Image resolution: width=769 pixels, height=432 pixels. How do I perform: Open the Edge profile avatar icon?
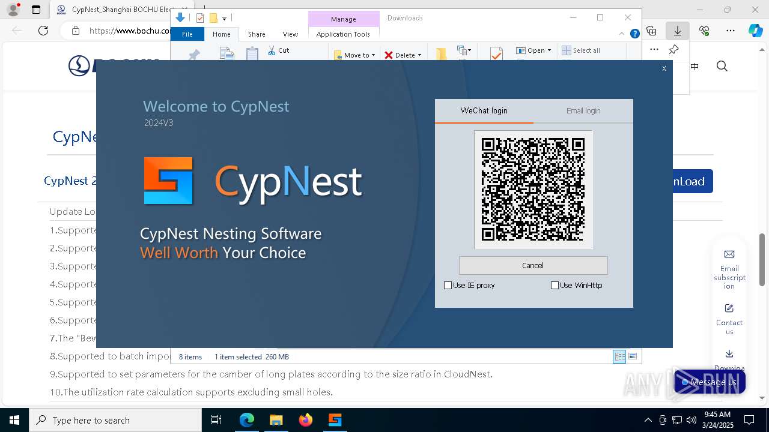pyautogui.click(x=13, y=10)
